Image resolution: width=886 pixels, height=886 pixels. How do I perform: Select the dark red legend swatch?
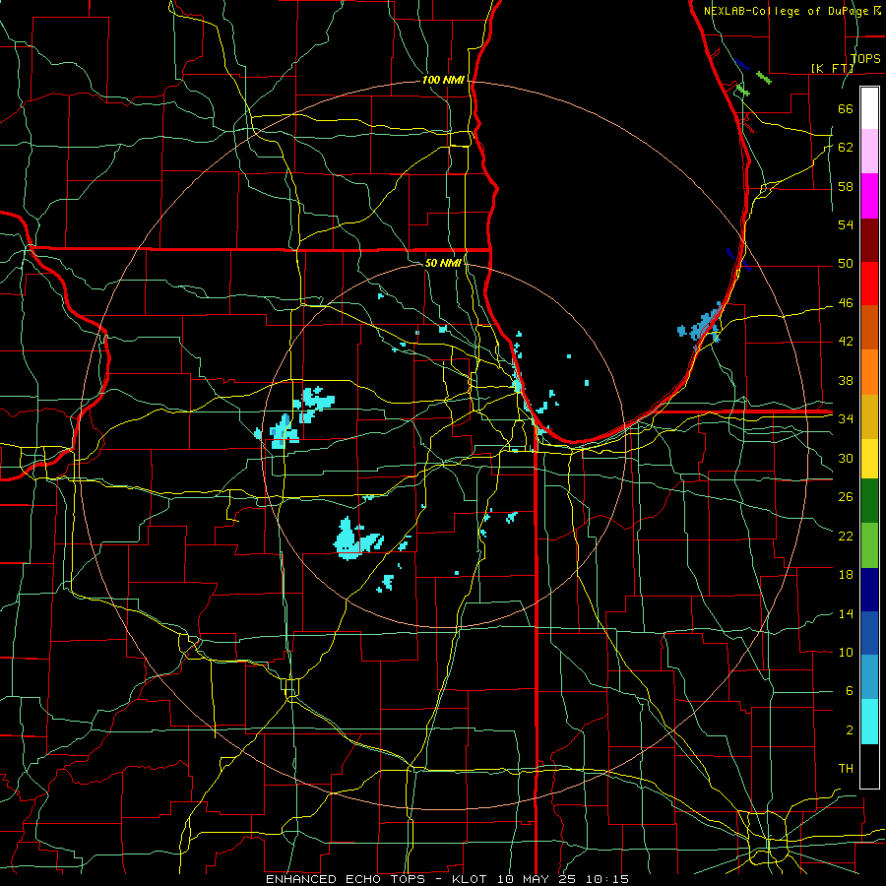click(x=869, y=240)
